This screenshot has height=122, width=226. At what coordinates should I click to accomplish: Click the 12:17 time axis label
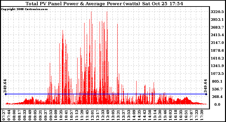point(98,115)
